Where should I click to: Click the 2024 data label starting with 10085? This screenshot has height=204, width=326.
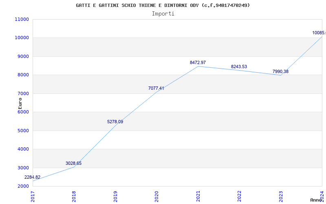(x=319, y=33)
